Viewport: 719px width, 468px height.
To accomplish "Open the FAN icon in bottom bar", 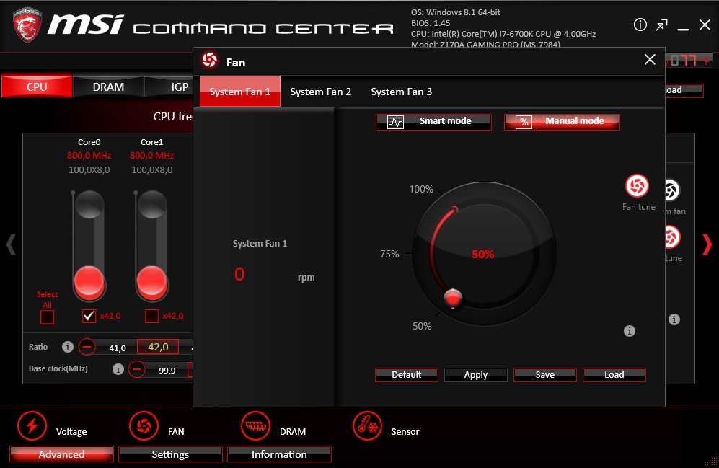I will coord(144,426).
